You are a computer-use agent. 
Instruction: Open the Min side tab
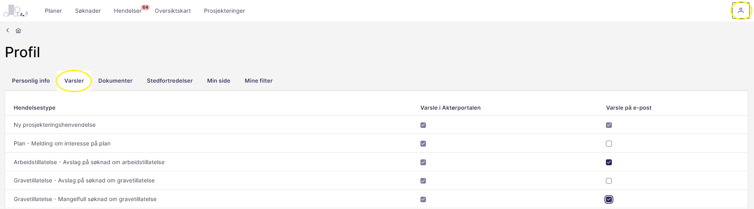click(219, 81)
